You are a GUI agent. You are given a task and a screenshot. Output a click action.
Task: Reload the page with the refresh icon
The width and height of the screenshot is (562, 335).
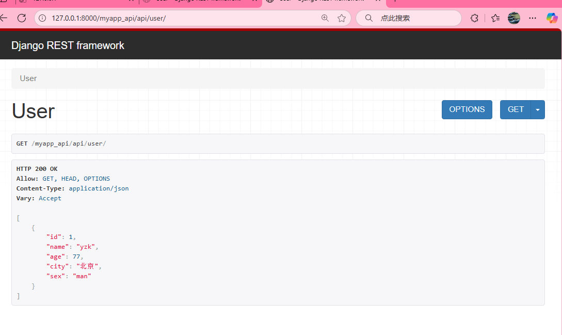[x=22, y=18]
